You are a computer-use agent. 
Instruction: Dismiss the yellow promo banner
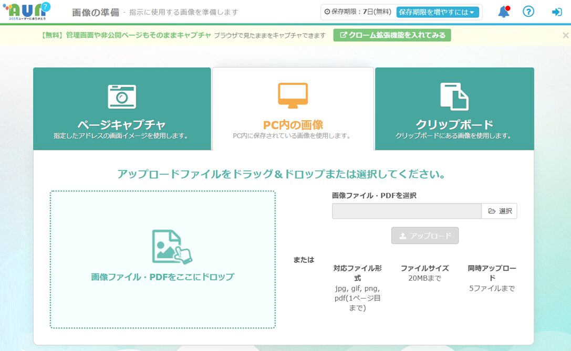point(565,35)
